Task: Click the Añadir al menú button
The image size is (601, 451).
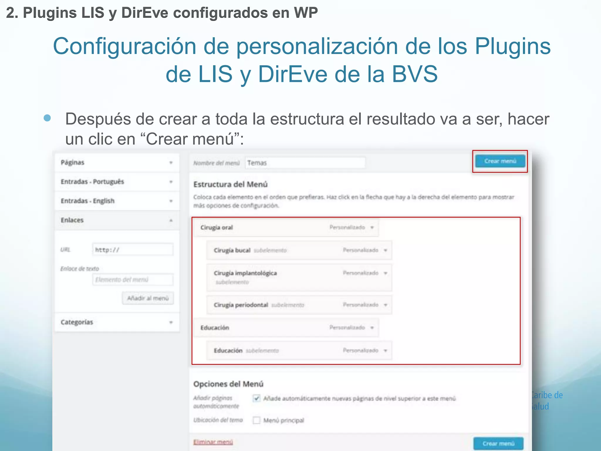Action: (148, 298)
